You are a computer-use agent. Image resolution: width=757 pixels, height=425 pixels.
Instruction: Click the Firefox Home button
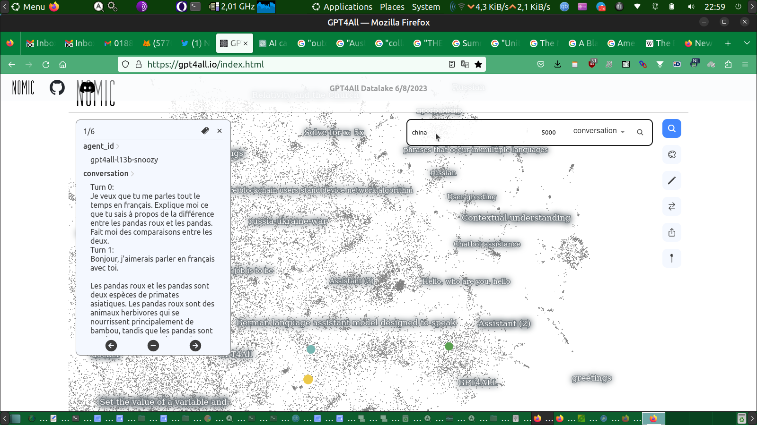(62, 64)
